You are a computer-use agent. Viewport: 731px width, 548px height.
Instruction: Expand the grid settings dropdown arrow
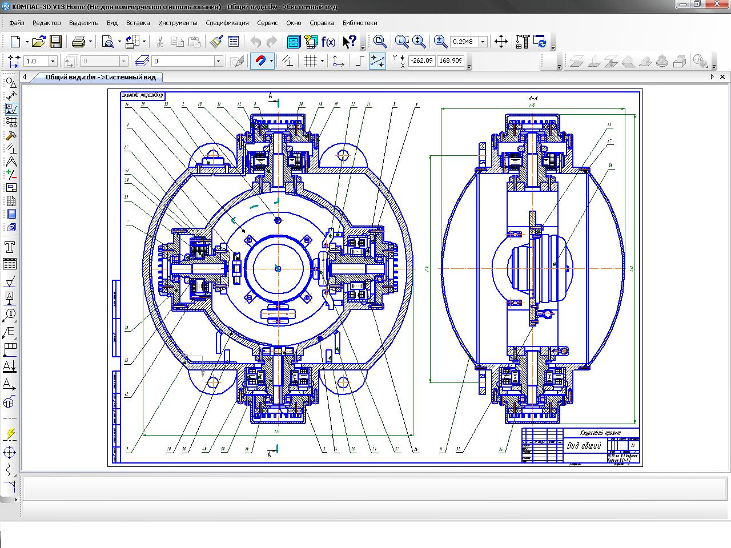322,61
